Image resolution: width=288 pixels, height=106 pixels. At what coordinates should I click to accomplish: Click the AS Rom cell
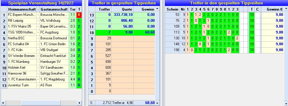click(54, 85)
